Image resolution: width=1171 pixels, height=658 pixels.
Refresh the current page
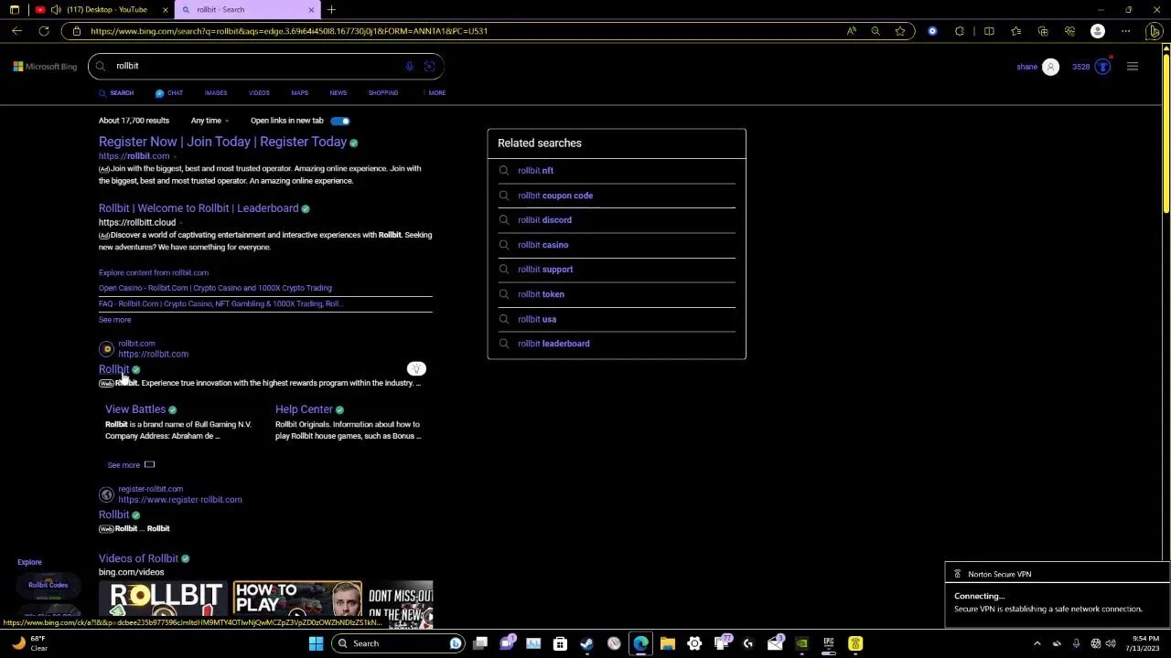click(x=43, y=31)
